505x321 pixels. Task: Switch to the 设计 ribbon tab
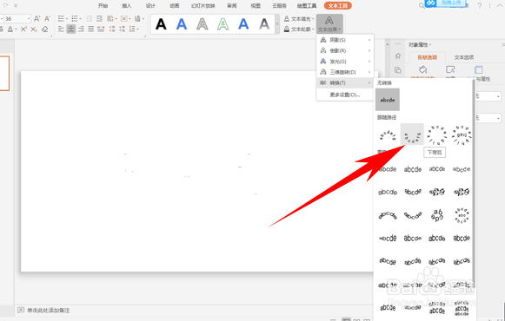tap(150, 6)
